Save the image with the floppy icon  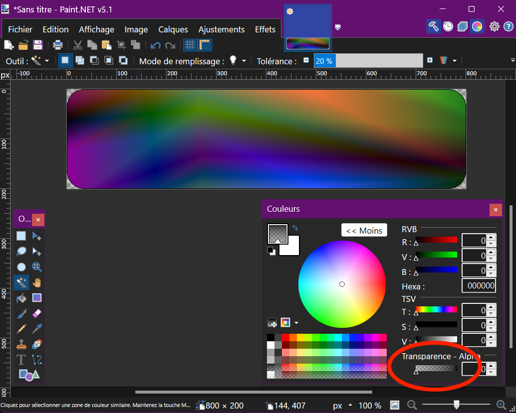coord(38,45)
